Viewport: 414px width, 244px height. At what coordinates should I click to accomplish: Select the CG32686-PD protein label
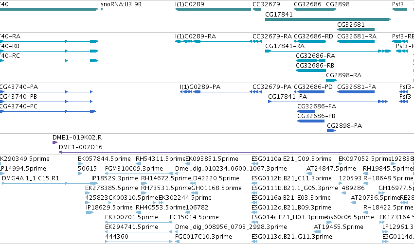pyautogui.click(x=313, y=87)
